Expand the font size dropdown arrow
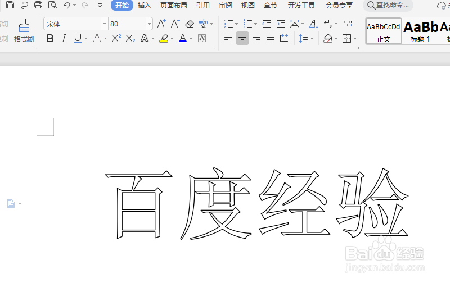450x283 pixels. coord(149,24)
